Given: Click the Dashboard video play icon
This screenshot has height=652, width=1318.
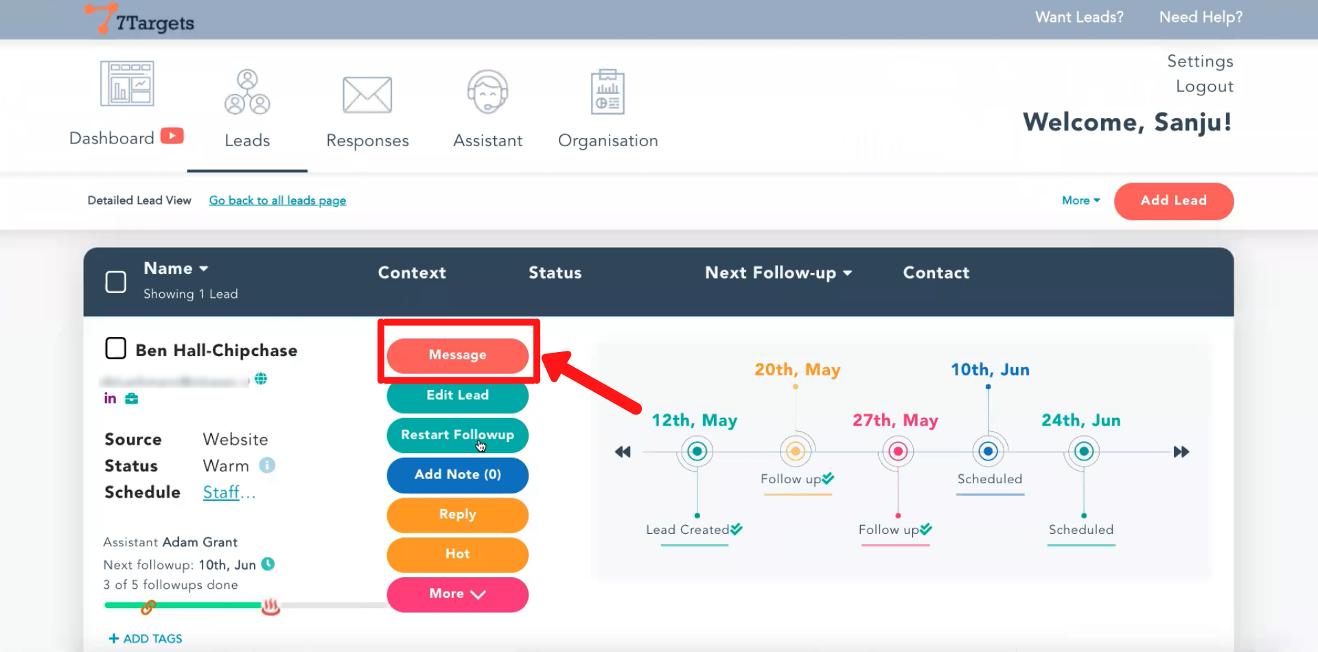Looking at the screenshot, I should pos(172,136).
